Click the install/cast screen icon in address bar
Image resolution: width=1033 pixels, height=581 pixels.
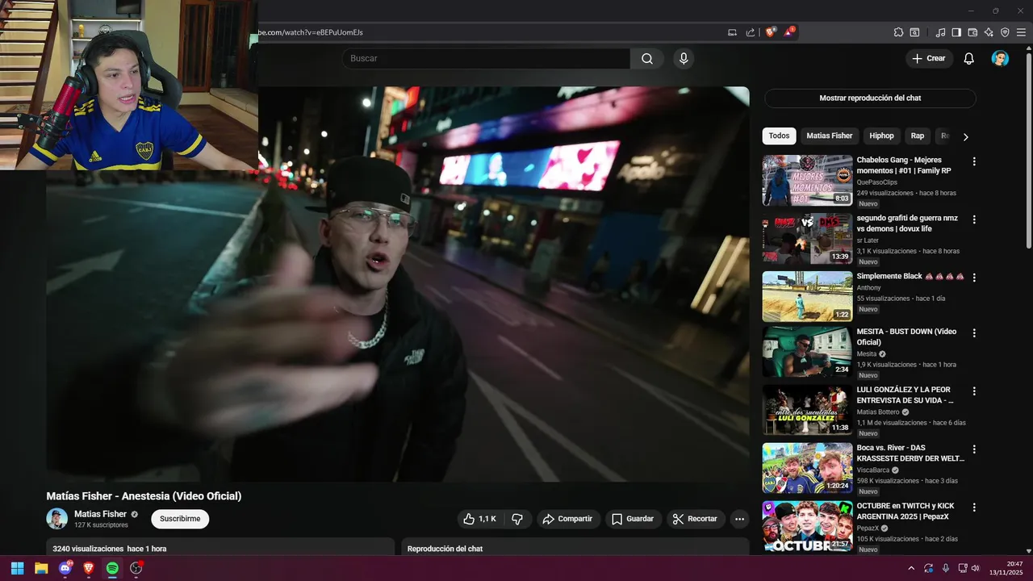click(x=732, y=32)
